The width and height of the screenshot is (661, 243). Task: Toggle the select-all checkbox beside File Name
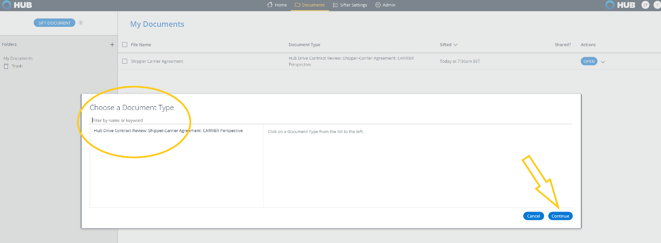click(124, 45)
